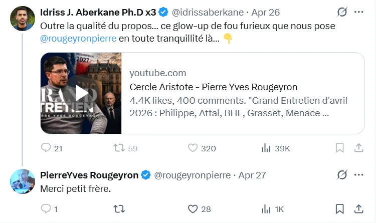Reply to Idriss Aberkane's tweet
This screenshot has width=376, height=223.
point(46,148)
